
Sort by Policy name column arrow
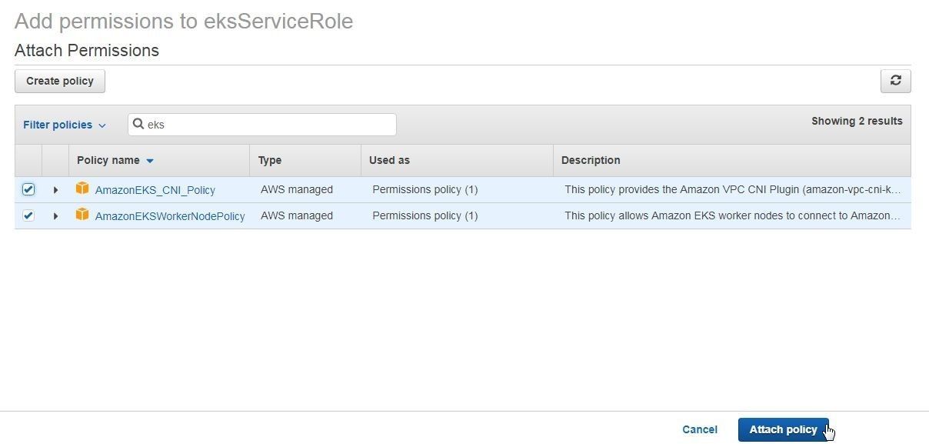coord(150,161)
